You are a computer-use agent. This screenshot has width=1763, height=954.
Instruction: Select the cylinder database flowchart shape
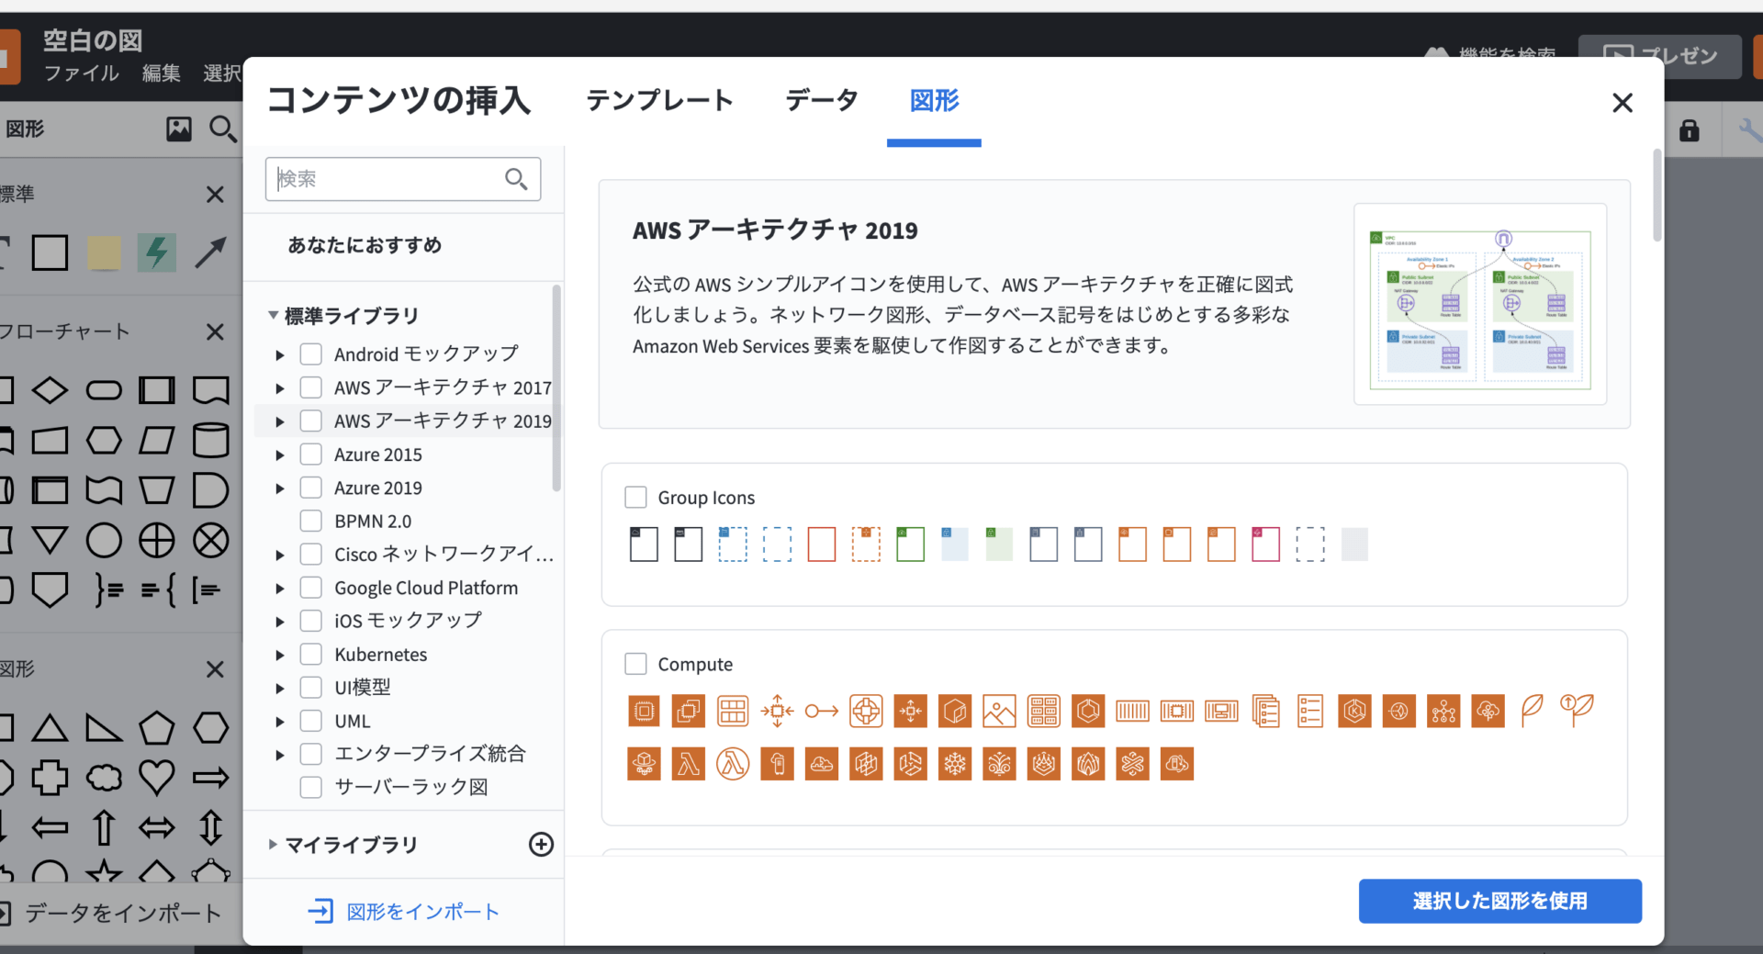(210, 440)
